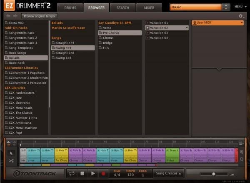This screenshot has width=250, height=183.
Task: Click the browser back arrow
Action: pyautogui.click(x=7, y=16)
